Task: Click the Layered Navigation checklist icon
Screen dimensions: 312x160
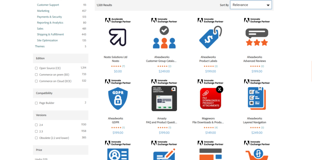Action: (257, 98)
